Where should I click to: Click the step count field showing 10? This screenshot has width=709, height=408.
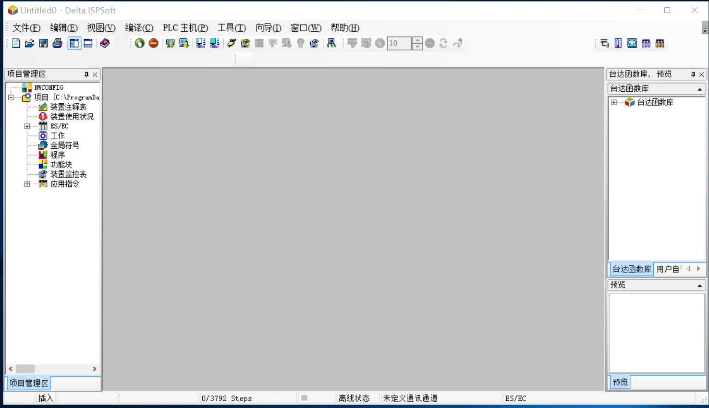pyautogui.click(x=399, y=43)
